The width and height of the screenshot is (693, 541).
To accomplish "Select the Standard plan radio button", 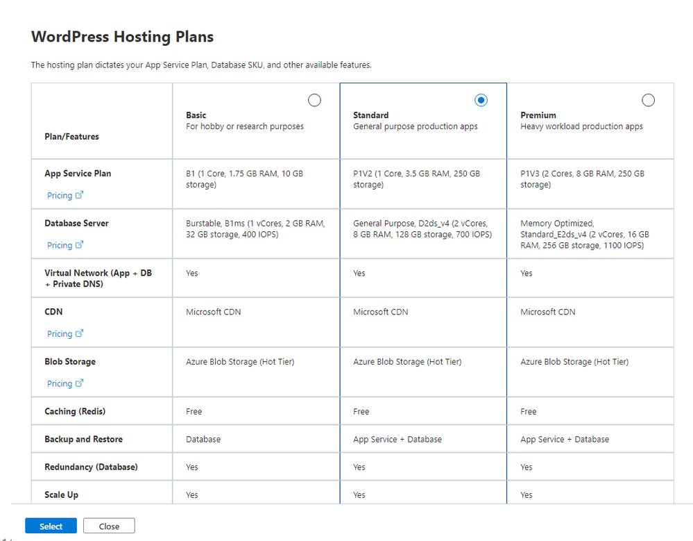I will point(481,101).
